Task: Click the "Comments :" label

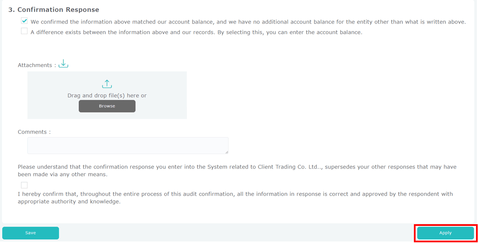Action: 34,132
